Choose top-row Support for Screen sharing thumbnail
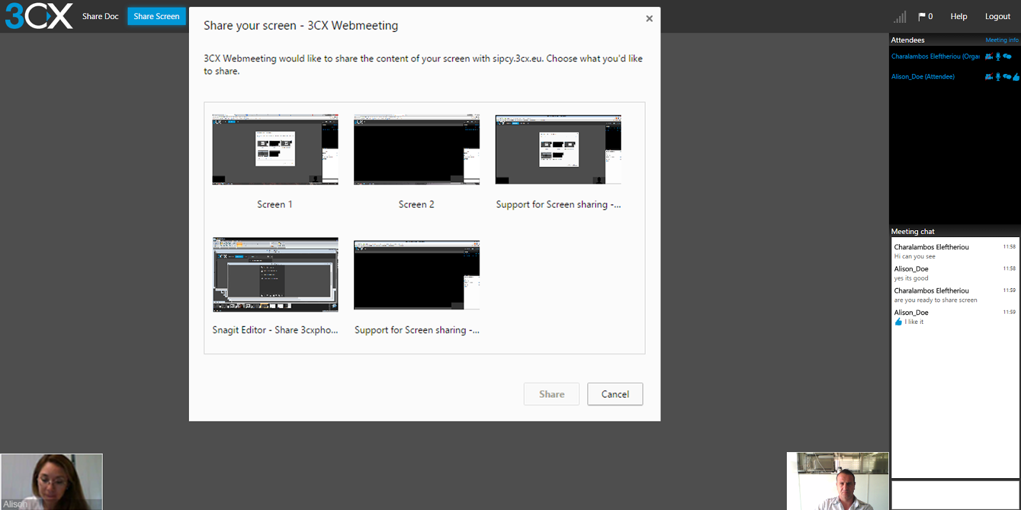The width and height of the screenshot is (1021, 510). click(x=558, y=150)
